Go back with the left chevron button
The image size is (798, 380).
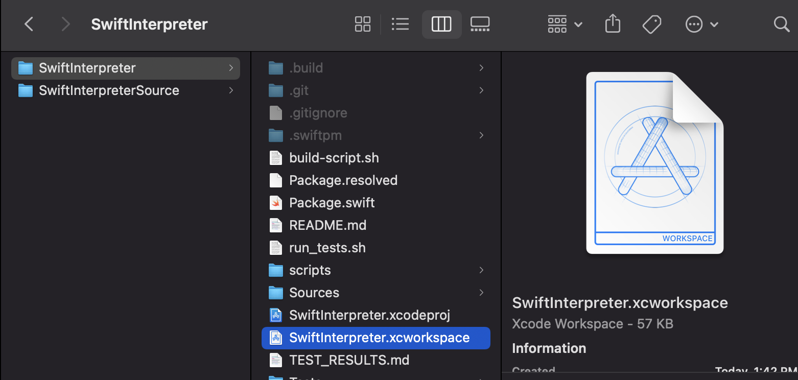(29, 24)
